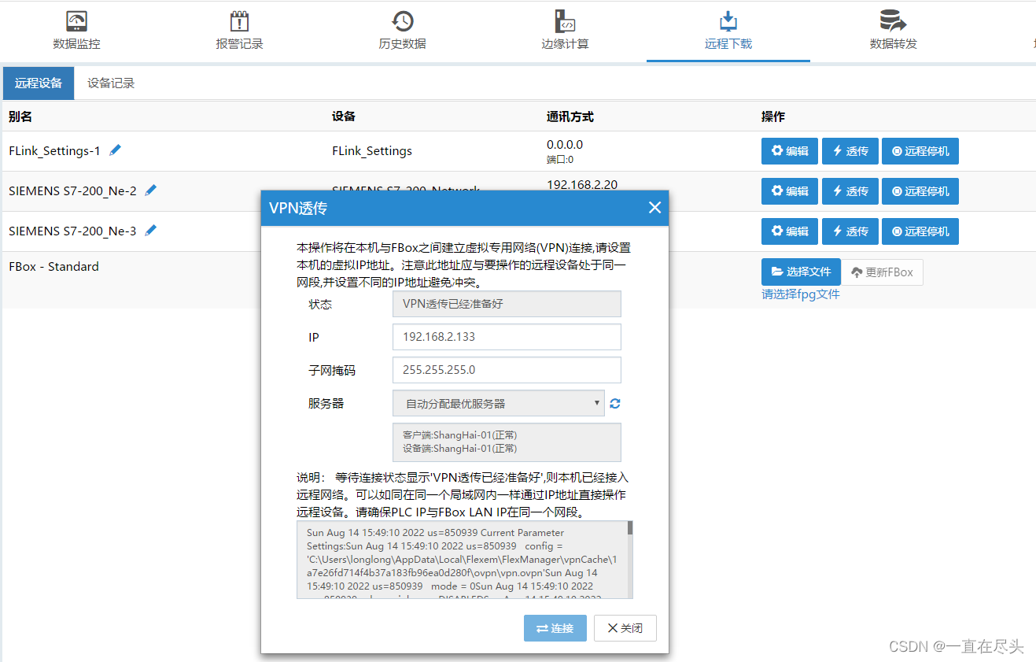
Task: Open the 远程下载 remote download tab
Action: [728, 31]
